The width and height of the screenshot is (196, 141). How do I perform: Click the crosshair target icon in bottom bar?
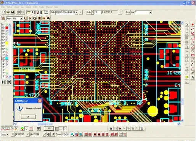click(x=49, y=135)
